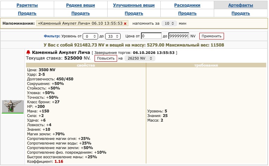Click the свойства column header
The height and width of the screenshot is (166, 269).
click(x=86, y=65)
